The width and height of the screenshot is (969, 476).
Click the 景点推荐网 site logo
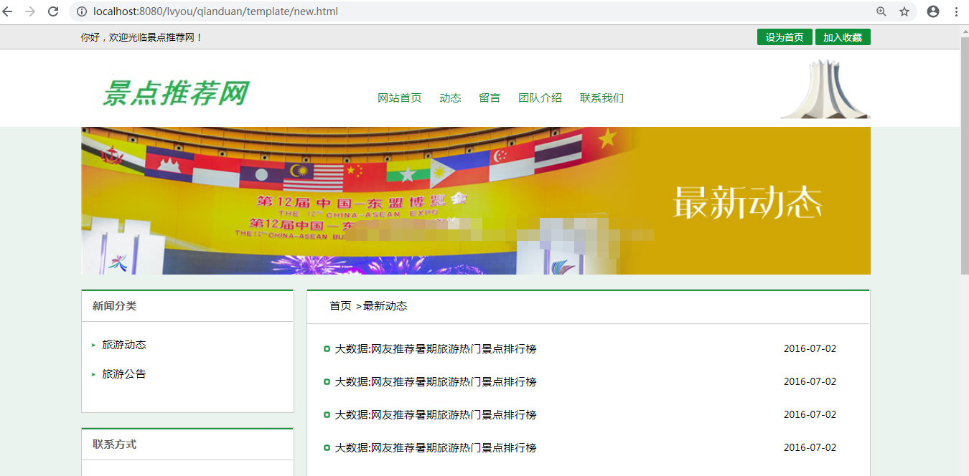(176, 93)
